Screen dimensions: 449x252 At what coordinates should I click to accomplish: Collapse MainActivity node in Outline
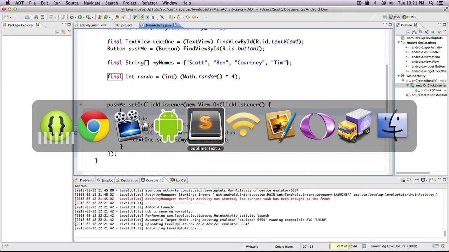point(398,76)
